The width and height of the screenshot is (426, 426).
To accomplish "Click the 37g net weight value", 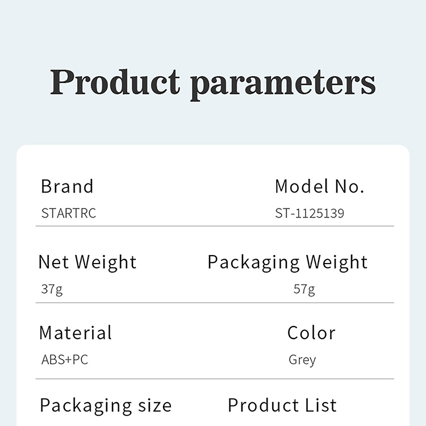I will [52, 289].
